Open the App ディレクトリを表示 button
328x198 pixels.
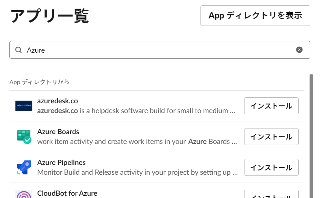[255, 16]
